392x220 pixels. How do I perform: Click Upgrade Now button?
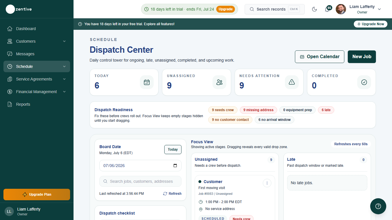coord(370,24)
